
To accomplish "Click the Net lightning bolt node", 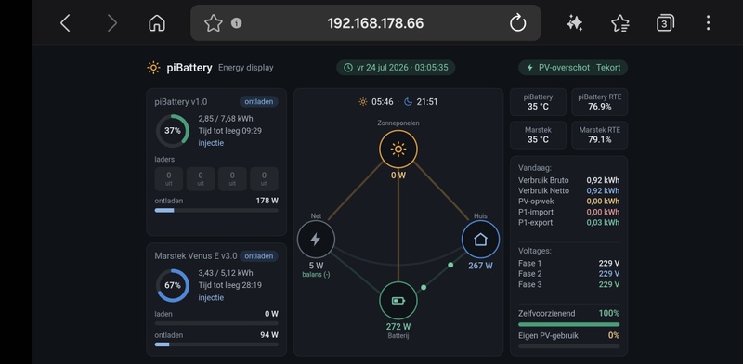I will coord(316,240).
